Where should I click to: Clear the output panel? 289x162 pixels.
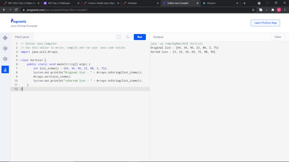click(x=278, y=37)
